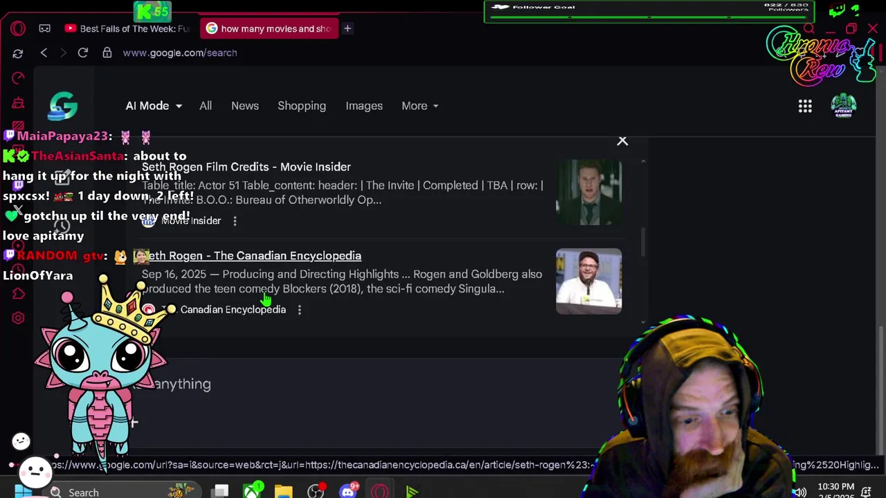Open File Explorer from the taskbar
886x498 pixels.
click(x=284, y=492)
